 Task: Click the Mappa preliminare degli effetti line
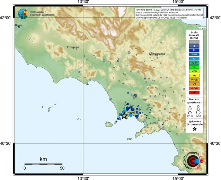[157, 12]
